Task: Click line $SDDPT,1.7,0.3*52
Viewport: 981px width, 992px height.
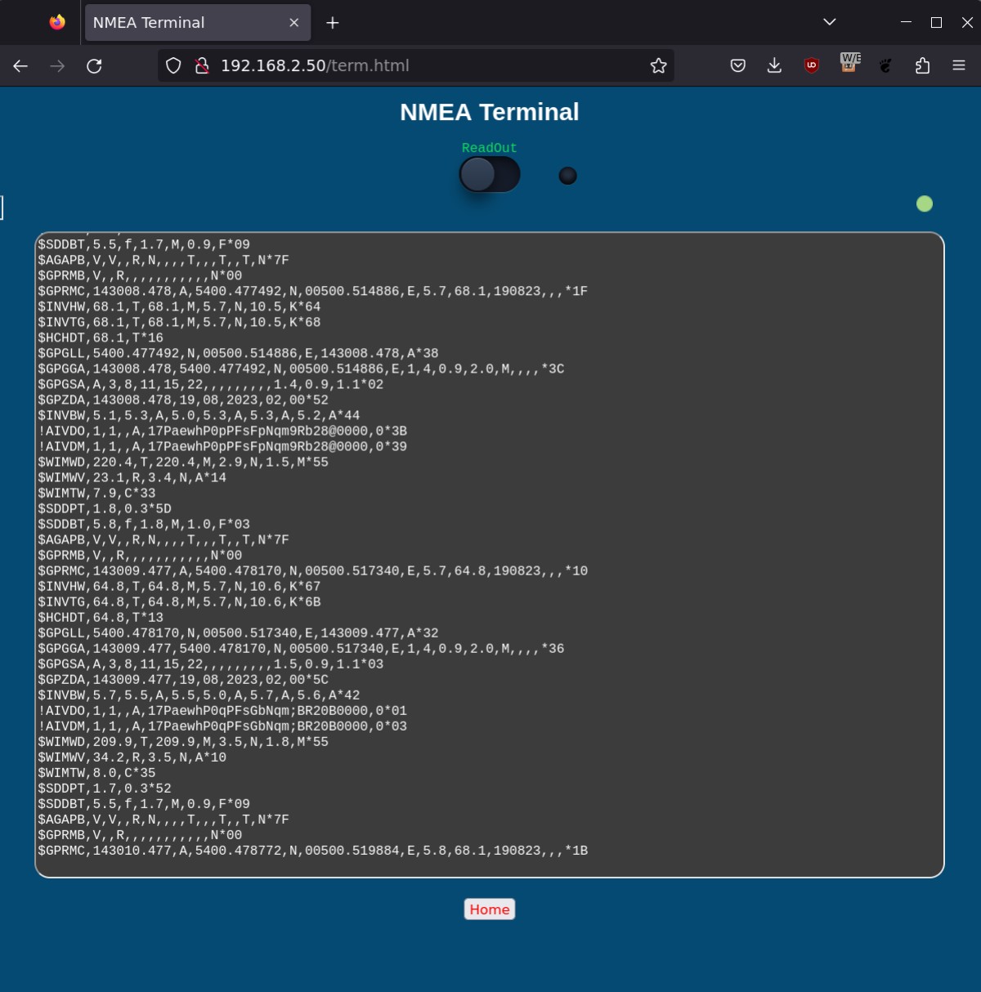Action: pos(105,789)
